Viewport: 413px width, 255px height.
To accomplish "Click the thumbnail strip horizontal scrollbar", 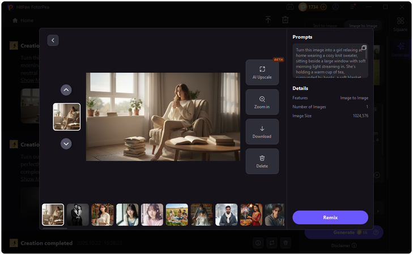I will pos(55,228).
